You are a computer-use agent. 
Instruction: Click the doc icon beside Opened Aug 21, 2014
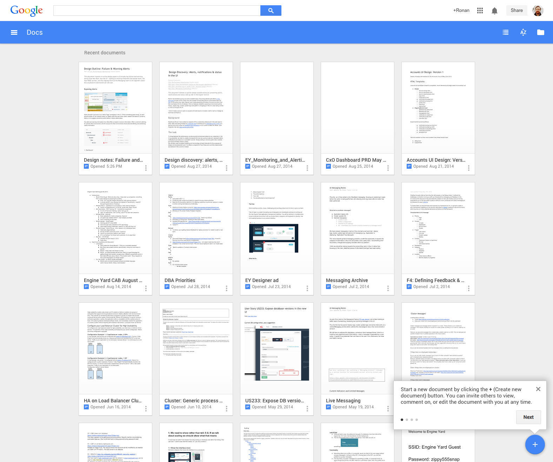[x=409, y=166]
